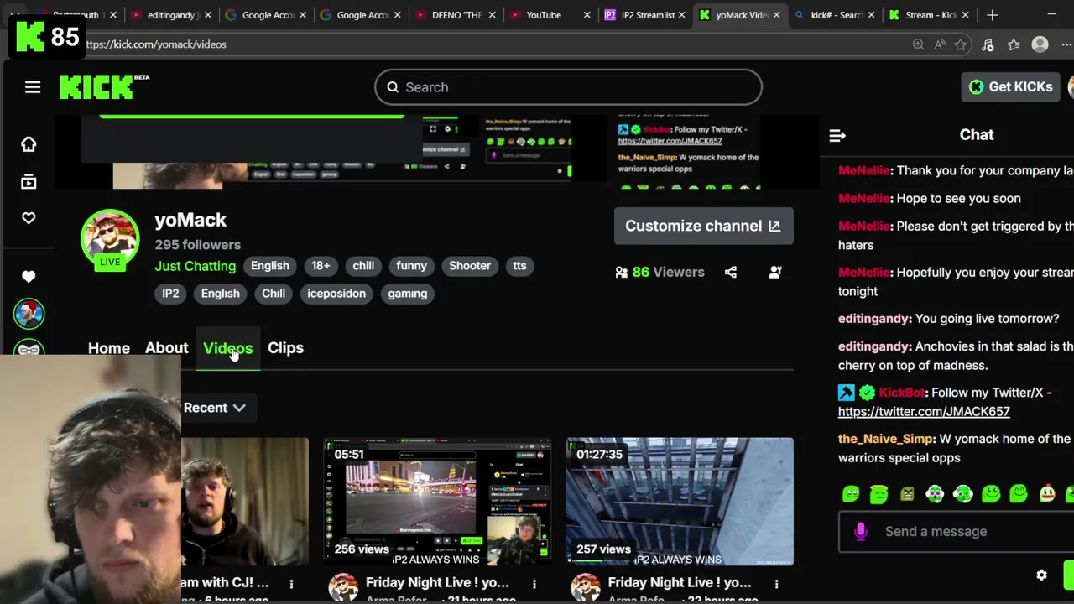Screen dimensions: 1074x604
Task: Open the JMACK657 twitter link in chat
Action: [x=924, y=412]
